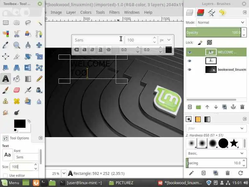Open Tool Options tab menu arrow
This screenshot has width=249, height=187.
click(40, 138)
